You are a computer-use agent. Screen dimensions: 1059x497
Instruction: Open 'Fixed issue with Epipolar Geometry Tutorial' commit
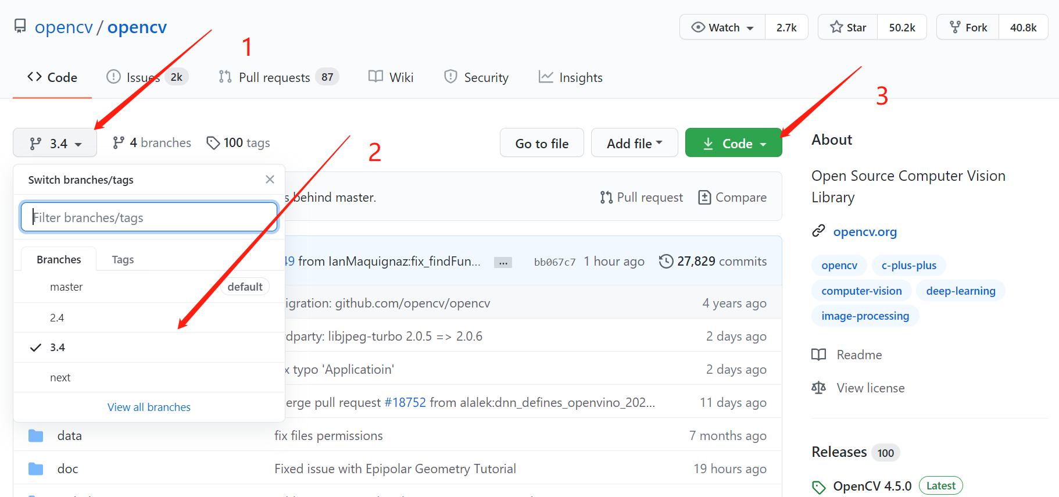click(395, 469)
